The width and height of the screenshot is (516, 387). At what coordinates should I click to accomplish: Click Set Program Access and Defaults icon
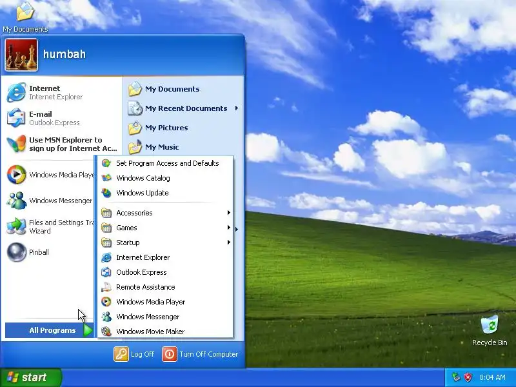pos(106,163)
